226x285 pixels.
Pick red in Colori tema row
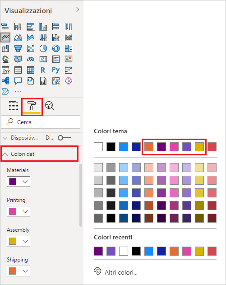[212, 147]
